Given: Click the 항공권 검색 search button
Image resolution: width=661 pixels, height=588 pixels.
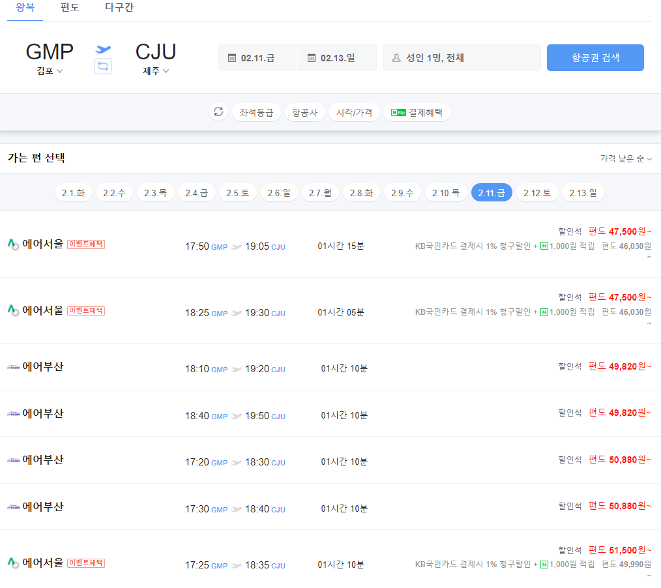Looking at the screenshot, I should tap(595, 58).
